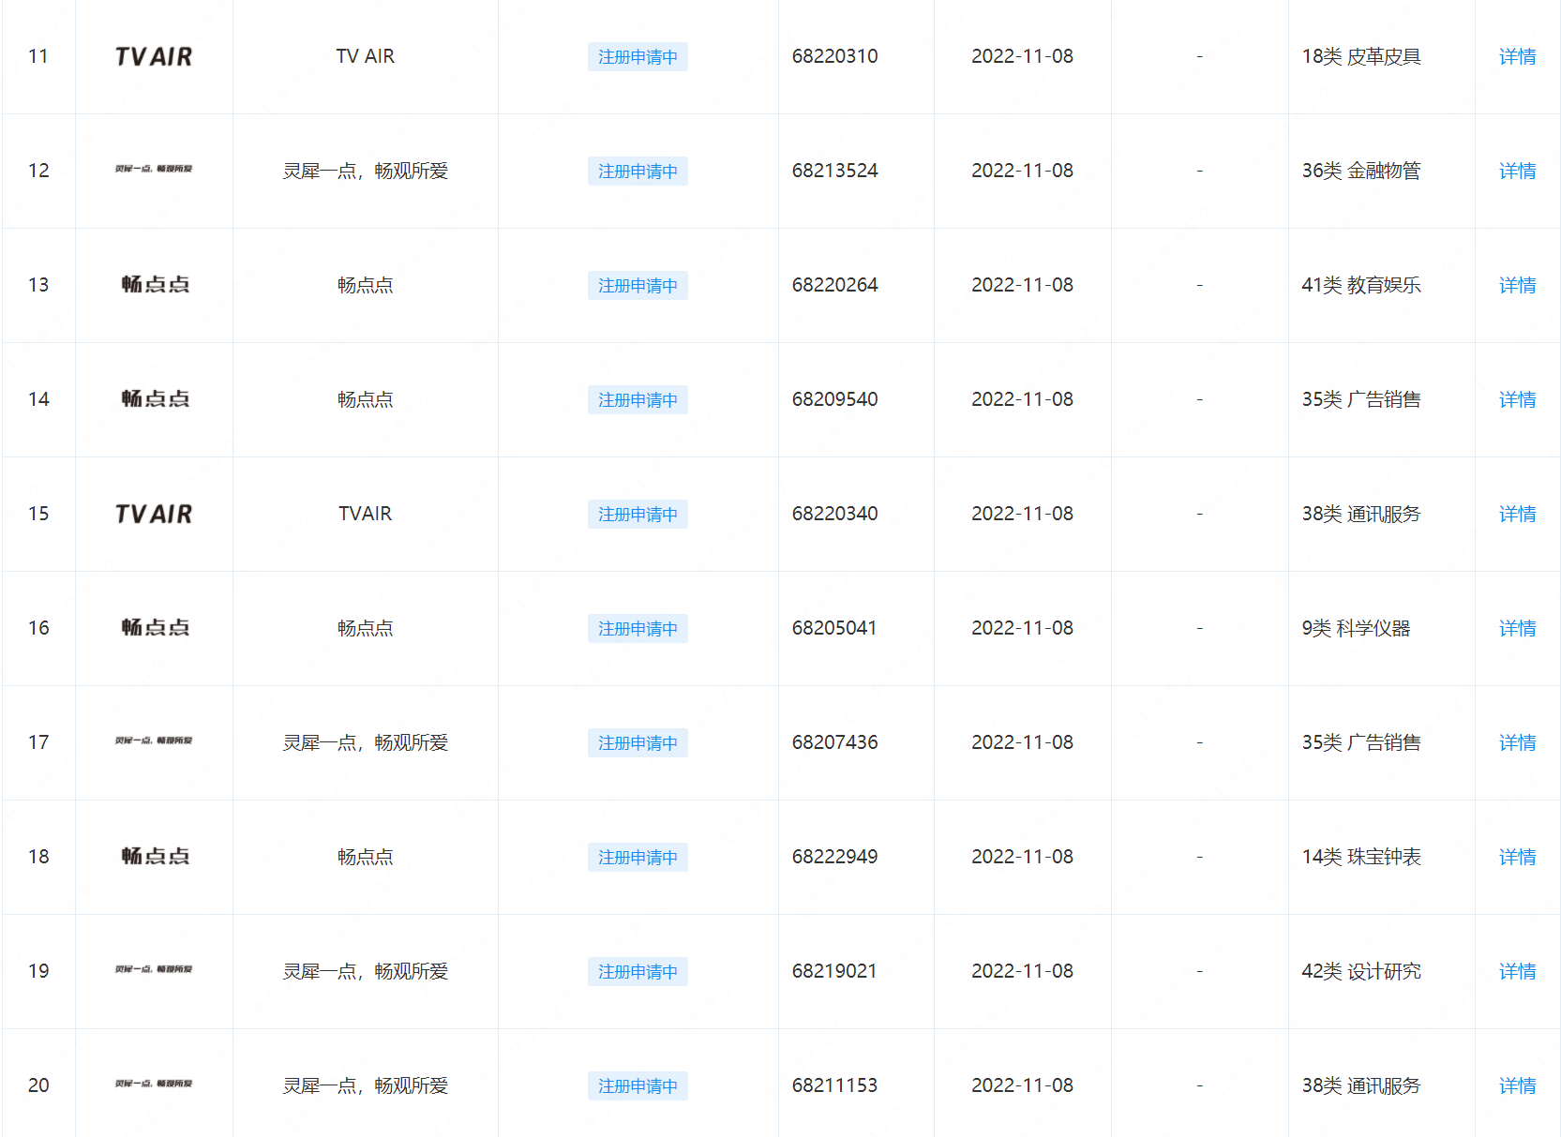1561x1137 pixels.
Task: Open details link for application 68209540
Action: [1517, 400]
